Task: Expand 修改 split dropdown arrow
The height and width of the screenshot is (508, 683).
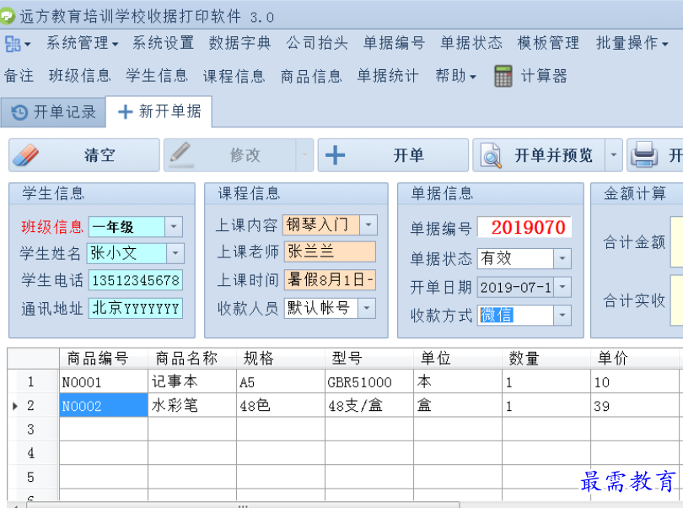Action: coord(305,155)
